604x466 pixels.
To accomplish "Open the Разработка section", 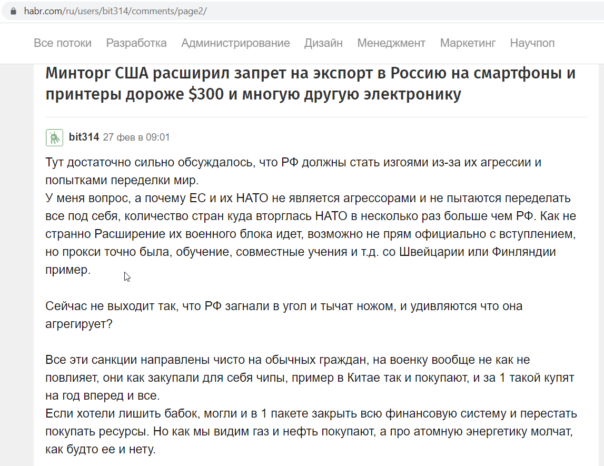I will [136, 43].
